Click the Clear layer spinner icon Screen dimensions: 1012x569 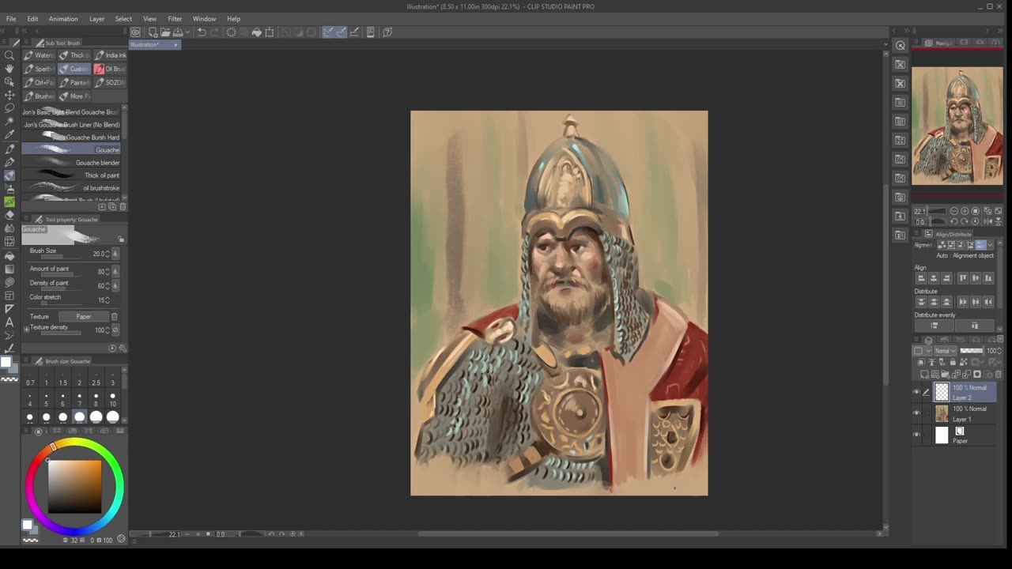[x=232, y=32]
